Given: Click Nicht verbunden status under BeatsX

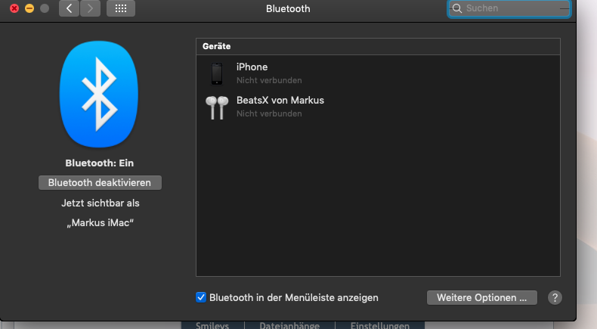Looking at the screenshot, I should pos(269,113).
